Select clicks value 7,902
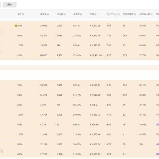 (x=60, y=85)
